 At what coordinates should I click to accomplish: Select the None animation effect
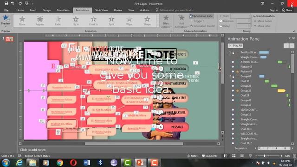[x=22, y=20]
